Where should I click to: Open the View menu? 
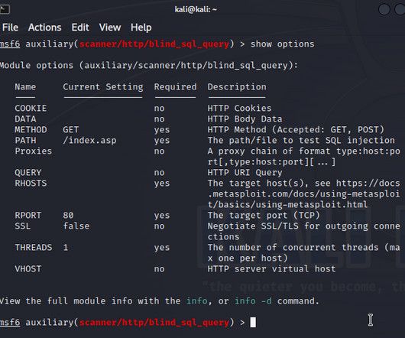pos(110,28)
